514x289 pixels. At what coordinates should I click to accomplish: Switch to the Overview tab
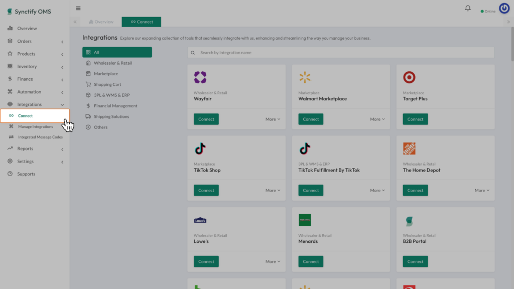click(101, 22)
